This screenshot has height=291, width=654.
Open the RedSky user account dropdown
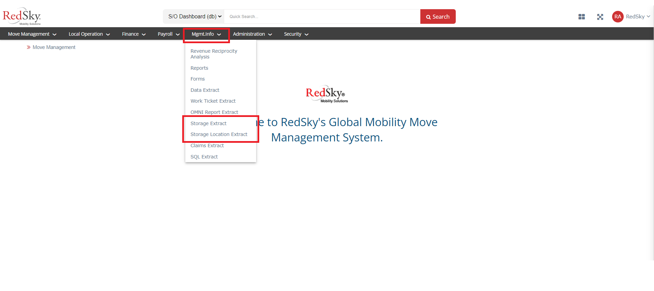[638, 17]
